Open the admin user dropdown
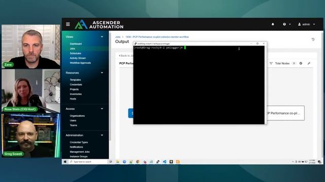 pos(306,24)
